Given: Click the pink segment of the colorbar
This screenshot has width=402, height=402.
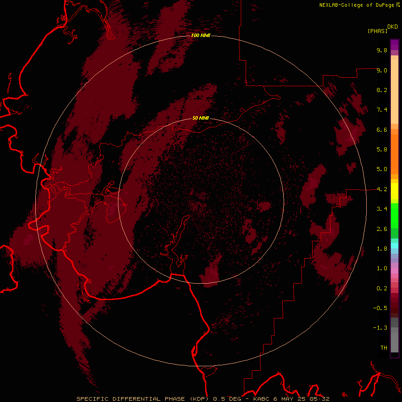Looking at the screenshot, I should pyautogui.click(x=394, y=271).
